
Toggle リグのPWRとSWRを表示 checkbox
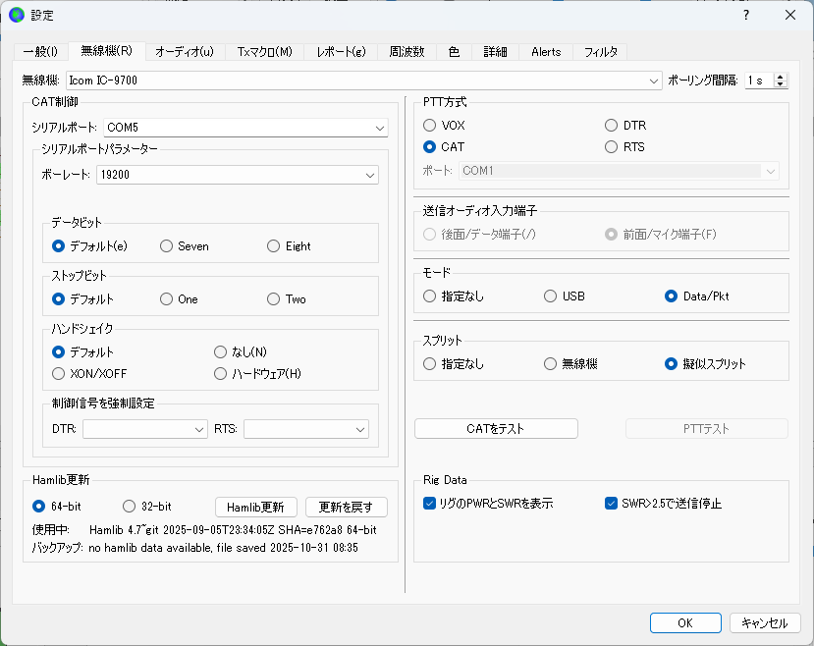point(489,504)
